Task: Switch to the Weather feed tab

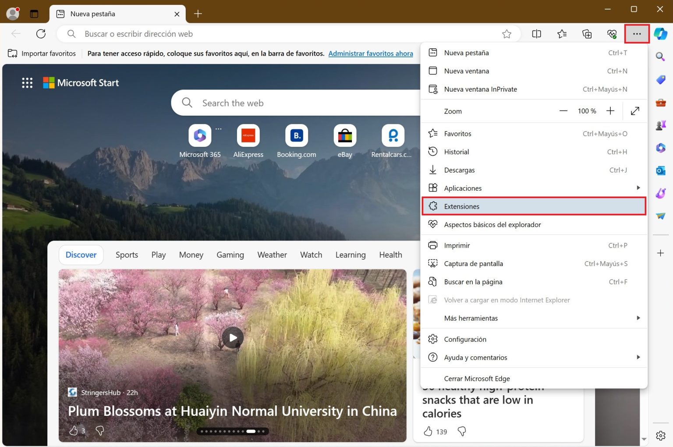Action: (x=272, y=255)
